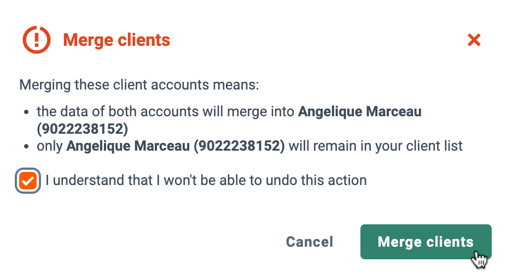Click 'the data of both accounts' text
Image resolution: width=513 pixels, height=280 pixels.
pyautogui.click(x=118, y=111)
